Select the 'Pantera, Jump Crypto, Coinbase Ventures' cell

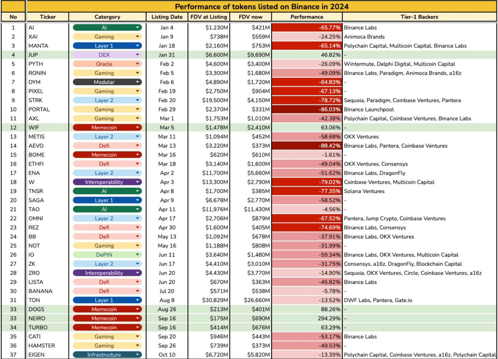[420, 218]
